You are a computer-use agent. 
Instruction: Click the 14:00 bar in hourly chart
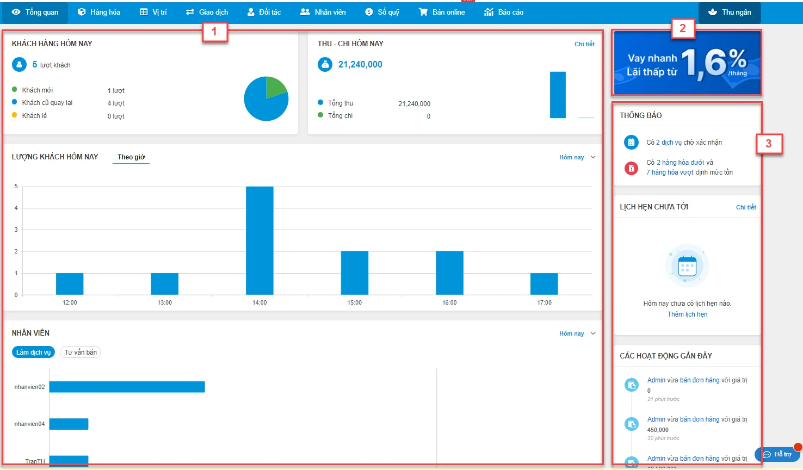(260, 240)
